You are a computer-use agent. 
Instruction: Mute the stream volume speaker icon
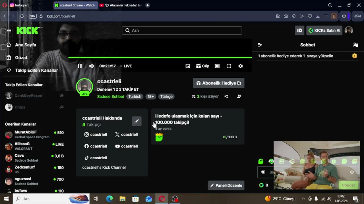pos(91,66)
